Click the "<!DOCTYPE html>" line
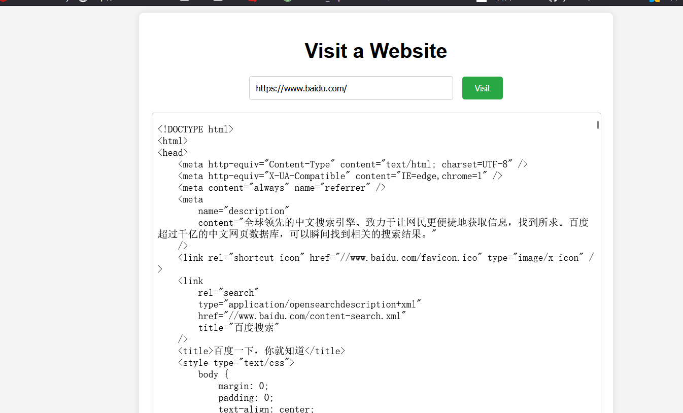This screenshot has width=683, height=413. point(196,129)
